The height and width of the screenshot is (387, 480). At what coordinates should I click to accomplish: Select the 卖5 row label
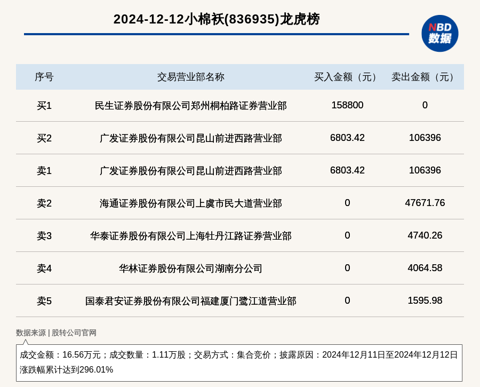(x=44, y=301)
